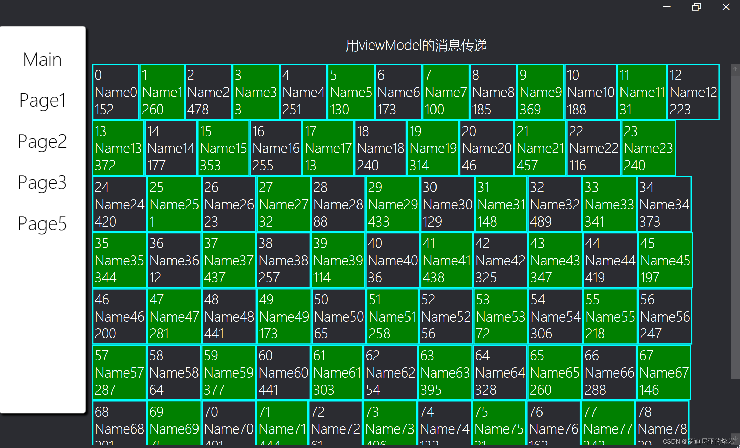Viewport: 740px width, 448px height.
Task: Select the Name0 card with 152
Action: [x=116, y=92]
